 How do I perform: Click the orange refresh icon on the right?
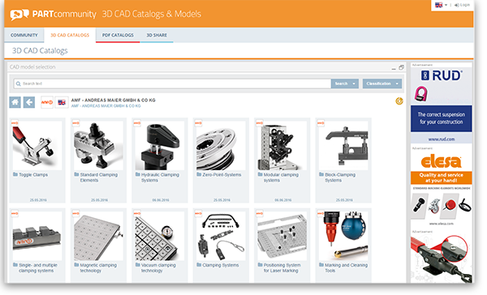(x=399, y=100)
